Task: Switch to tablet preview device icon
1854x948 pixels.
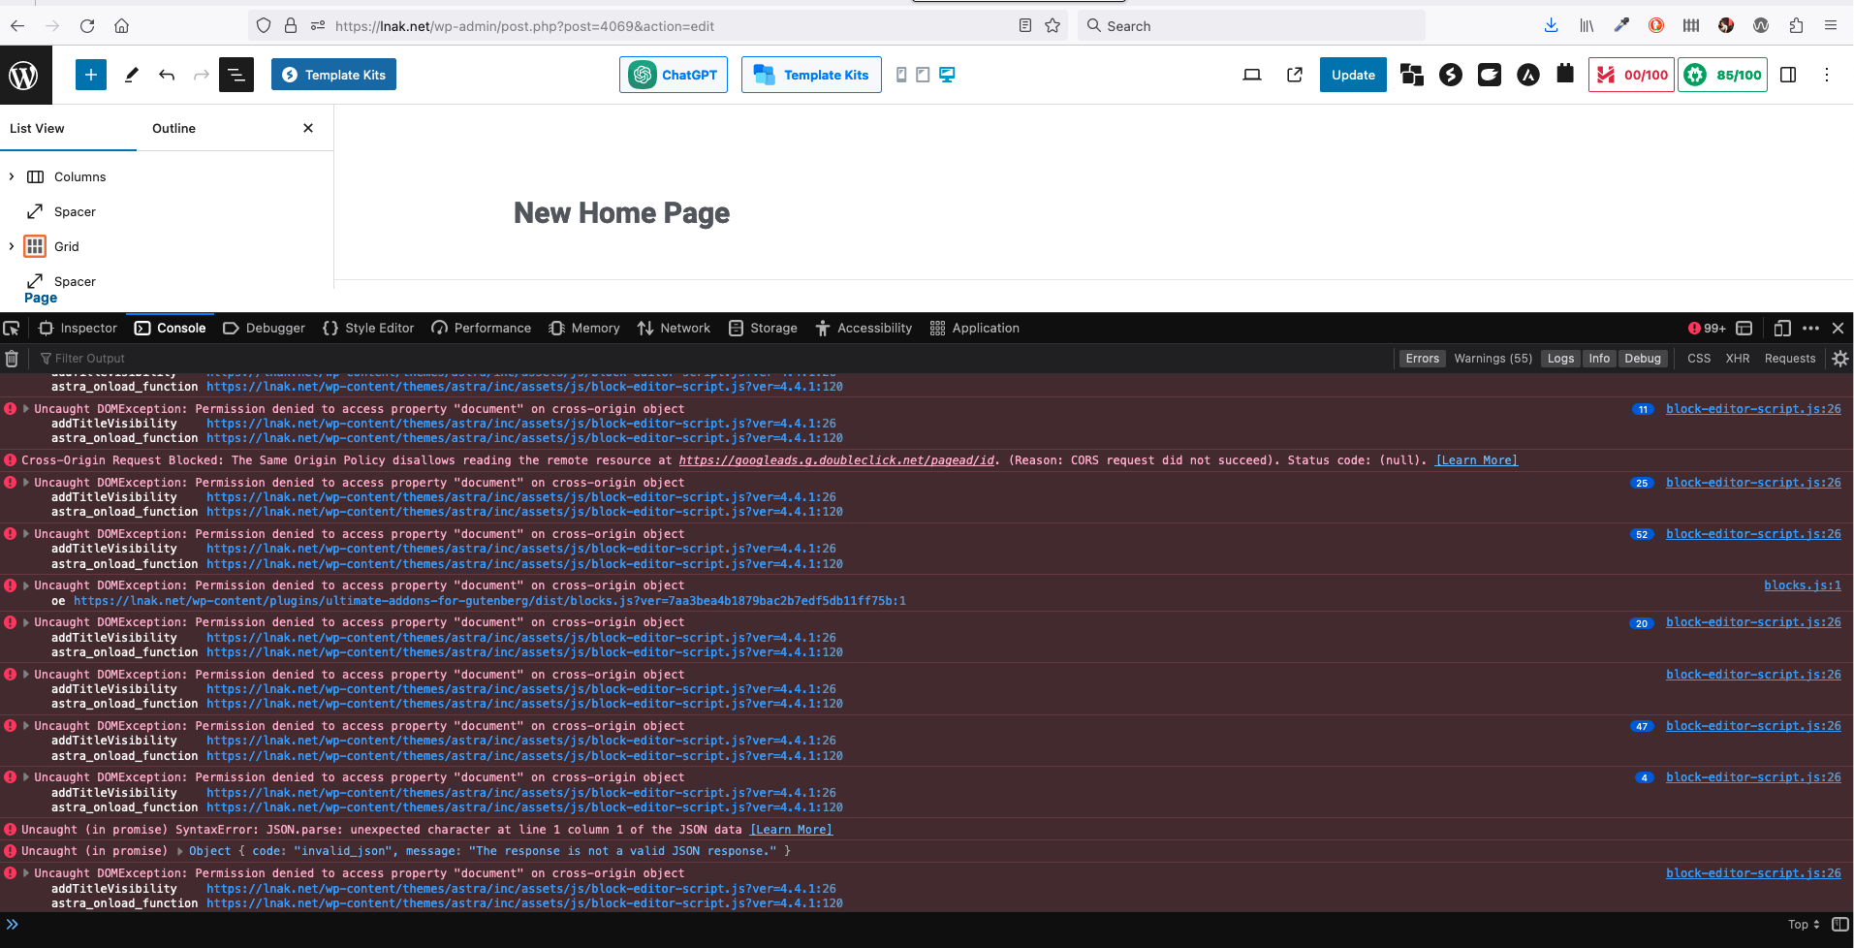Action: pos(923,75)
